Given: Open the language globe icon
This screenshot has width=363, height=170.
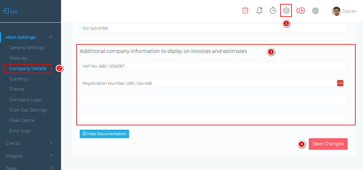Looking at the screenshot, I should (x=315, y=11).
